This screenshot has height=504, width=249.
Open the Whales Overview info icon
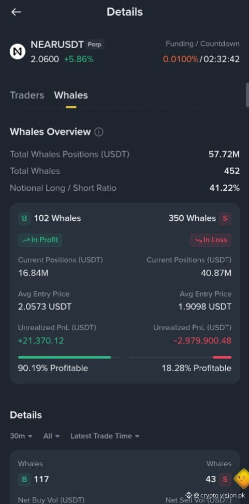[99, 132]
